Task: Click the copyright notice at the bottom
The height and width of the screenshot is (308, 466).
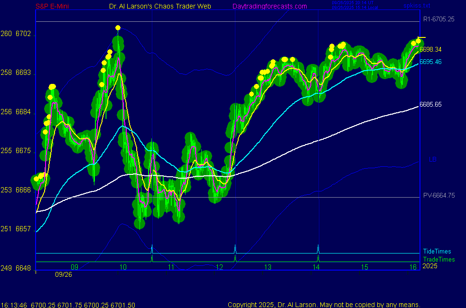Action: coord(324,304)
